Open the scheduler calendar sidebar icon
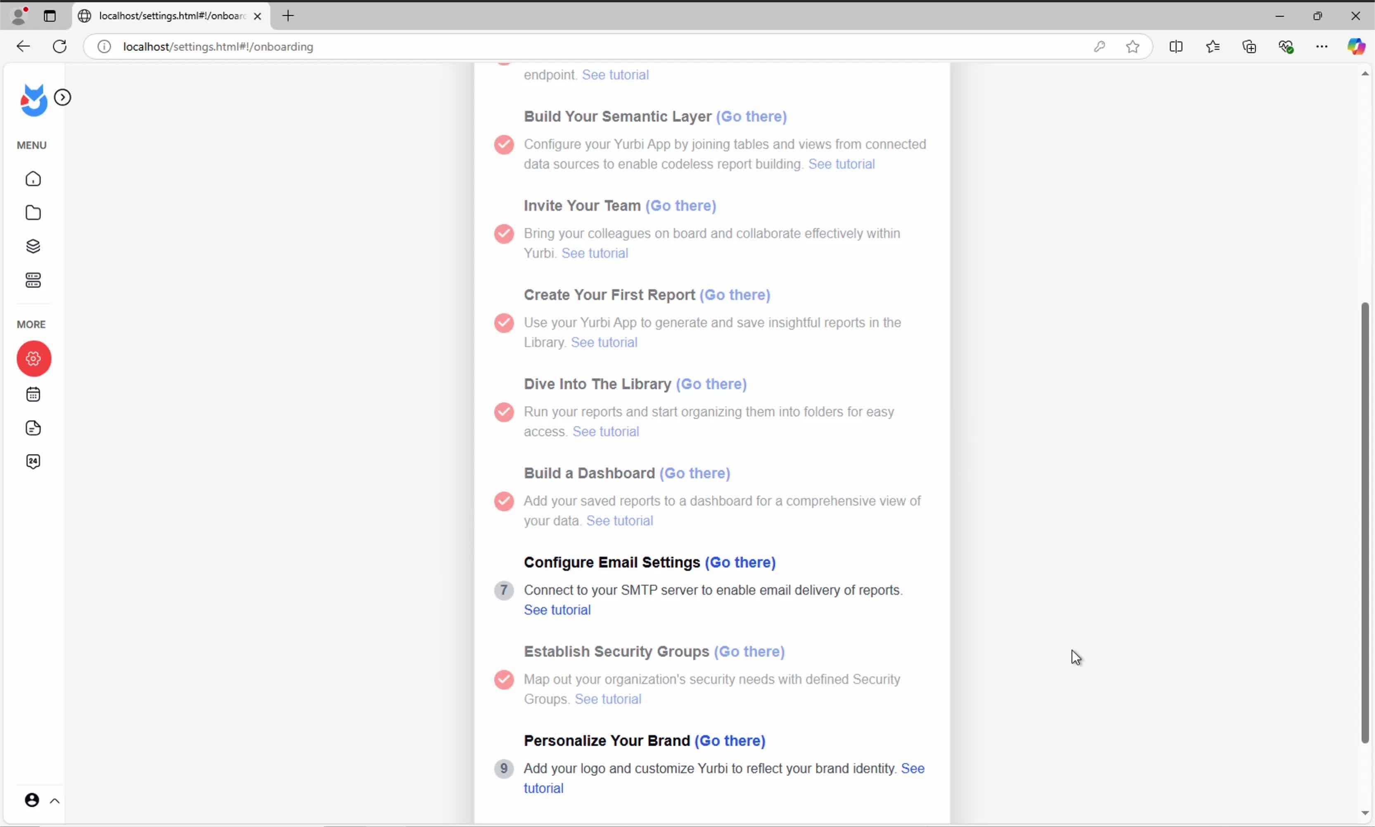The height and width of the screenshot is (827, 1375). point(33,395)
